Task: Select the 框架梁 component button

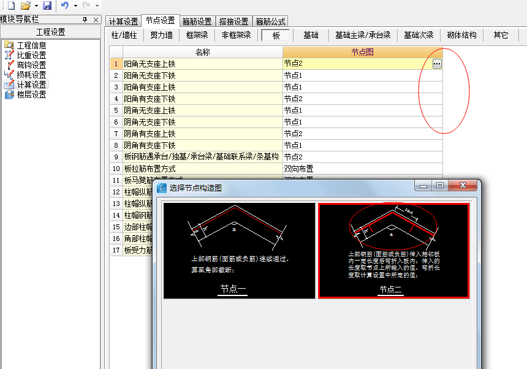Action: pos(197,35)
